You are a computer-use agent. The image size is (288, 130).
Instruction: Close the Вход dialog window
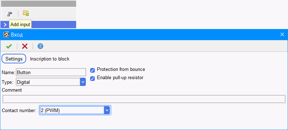282,34
